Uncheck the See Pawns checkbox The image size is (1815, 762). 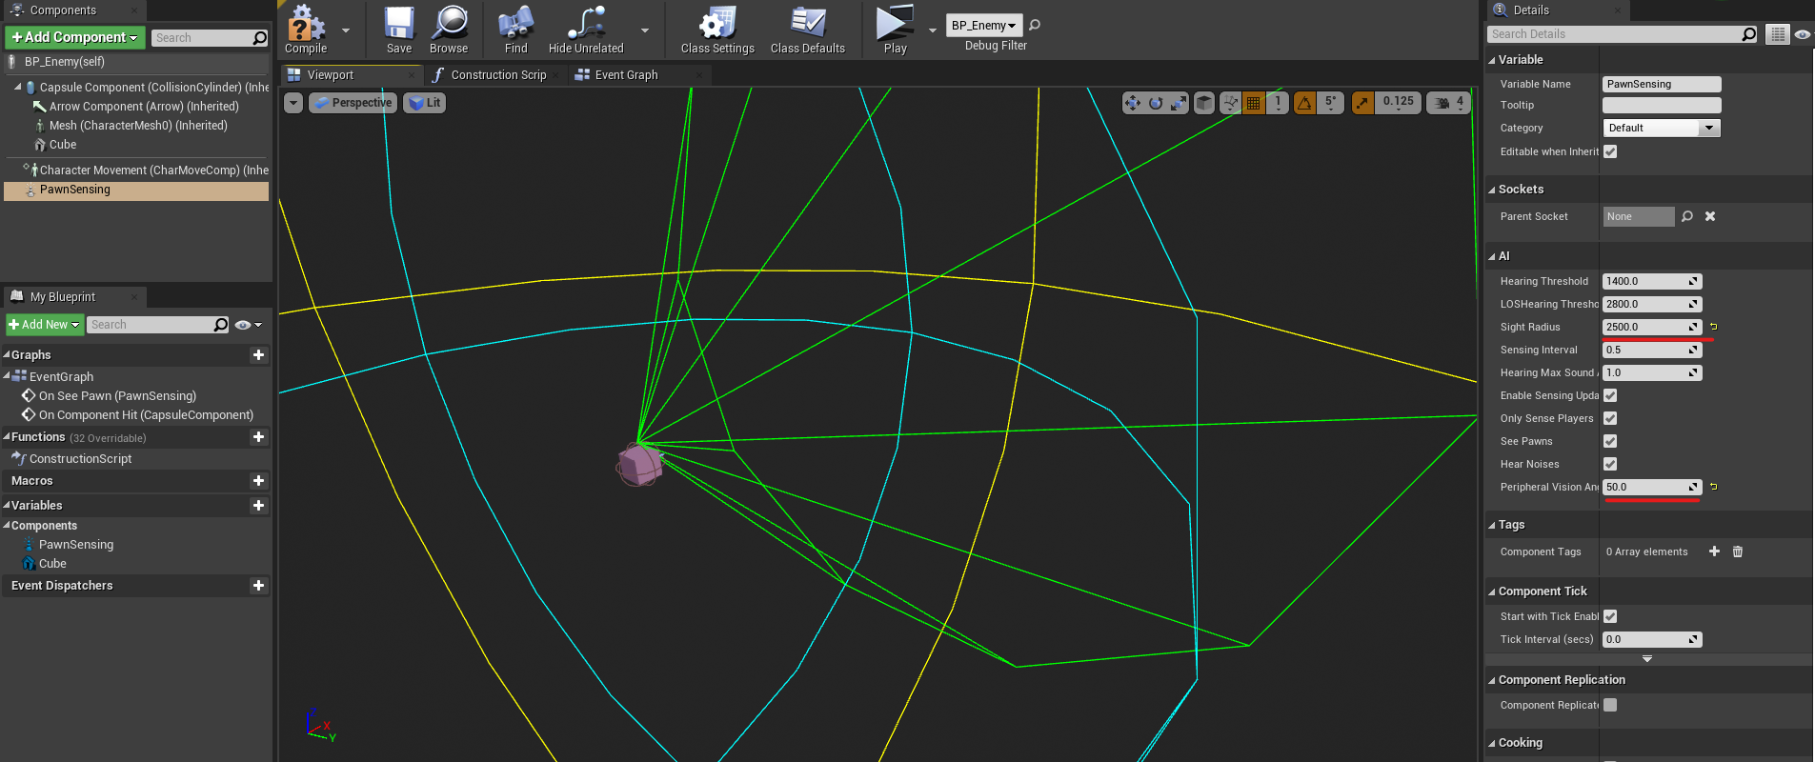click(1610, 441)
